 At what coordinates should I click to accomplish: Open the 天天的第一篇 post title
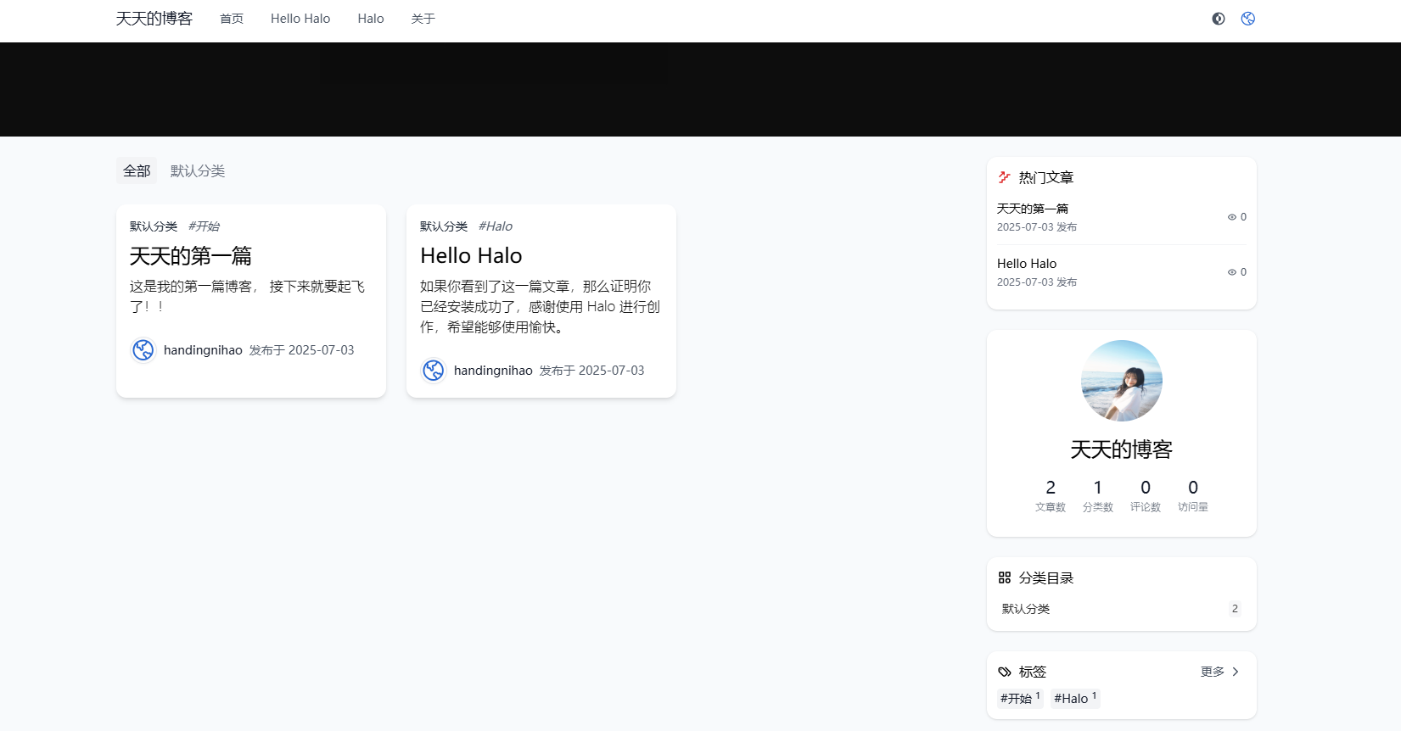(191, 256)
